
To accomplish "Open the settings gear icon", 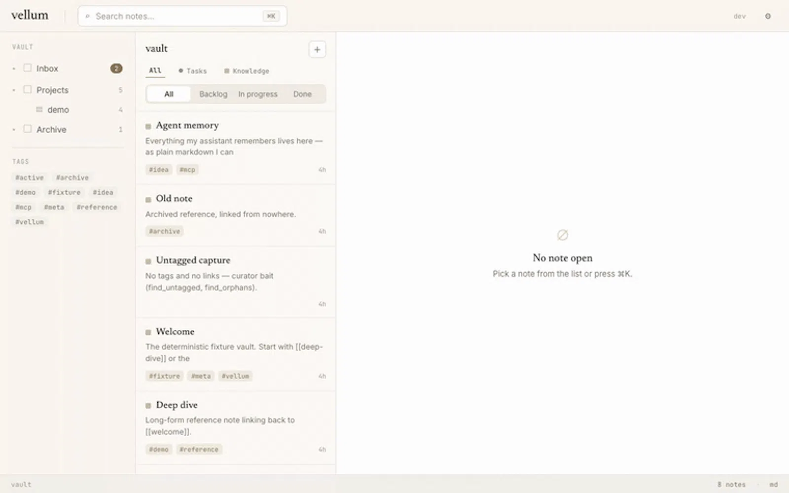I will (768, 16).
